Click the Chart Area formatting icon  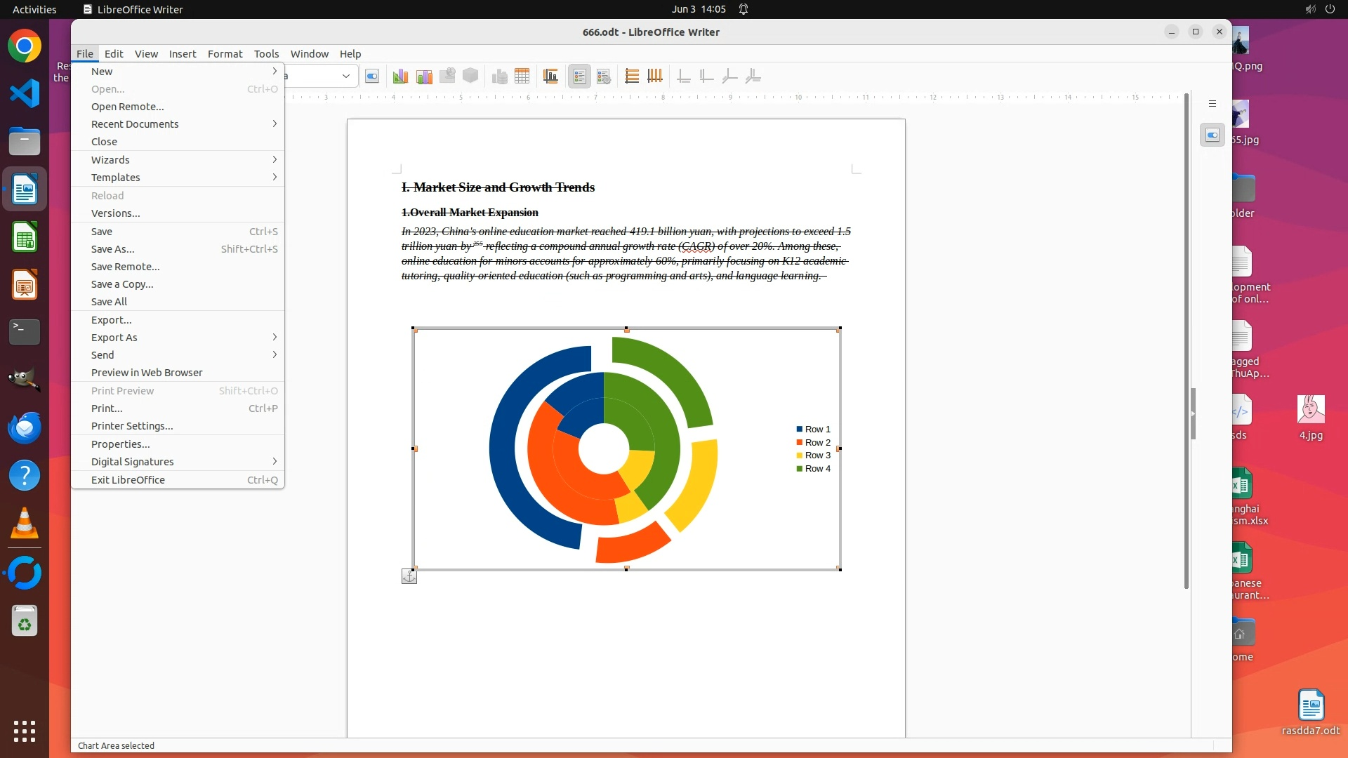(x=424, y=77)
